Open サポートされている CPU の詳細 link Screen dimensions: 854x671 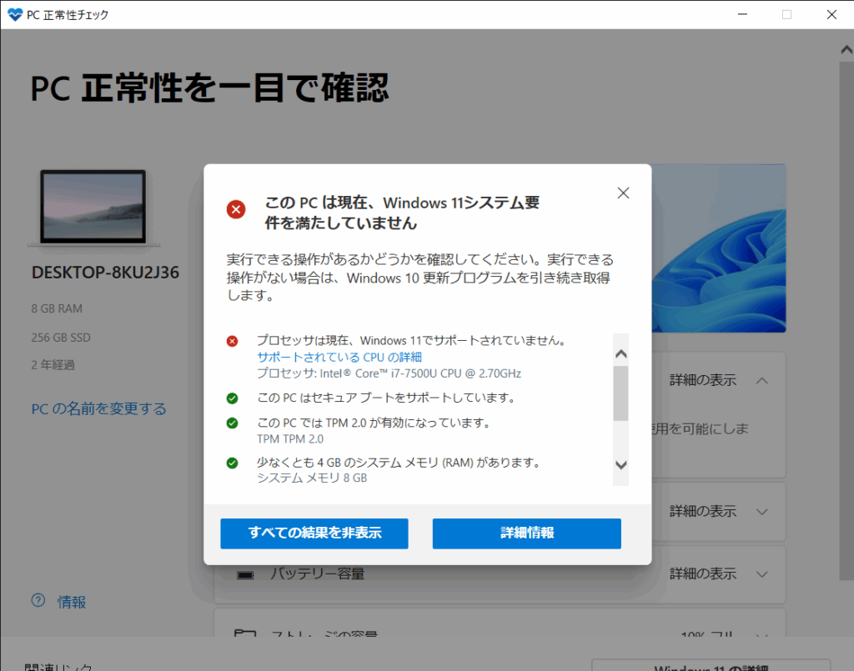(x=339, y=357)
